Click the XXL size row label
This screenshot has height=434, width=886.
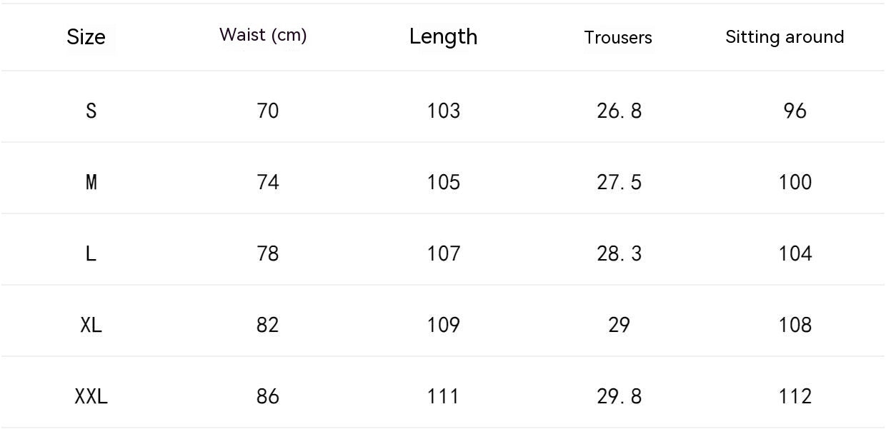(x=91, y=397)
